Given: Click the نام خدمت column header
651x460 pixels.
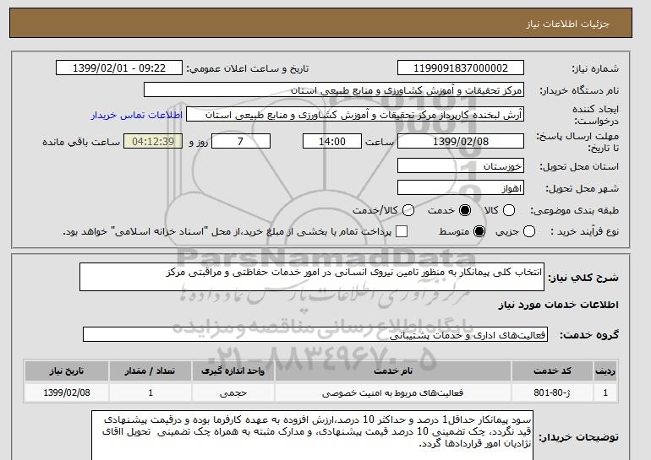Looking at the screenshot, I should (393, 371).
